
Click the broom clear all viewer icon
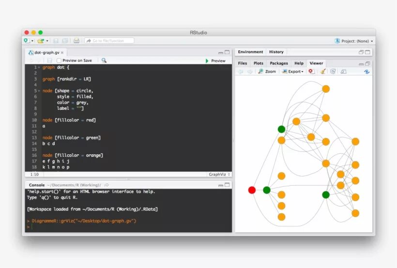point(323,72)
